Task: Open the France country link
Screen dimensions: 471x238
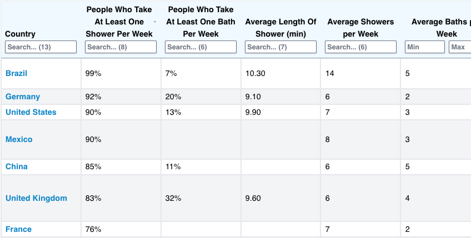Action: [x=19, y=229]
